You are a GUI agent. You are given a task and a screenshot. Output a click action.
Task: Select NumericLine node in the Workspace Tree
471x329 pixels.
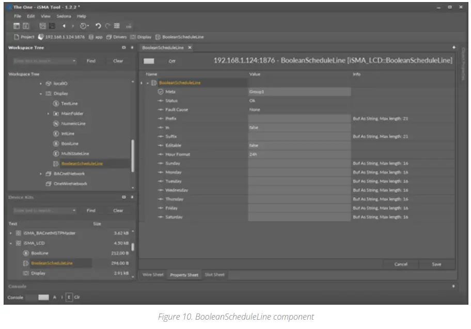point(73,123)
